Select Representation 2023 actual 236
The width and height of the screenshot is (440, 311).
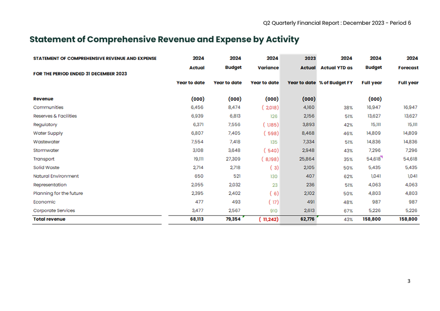tap(310, 185)
